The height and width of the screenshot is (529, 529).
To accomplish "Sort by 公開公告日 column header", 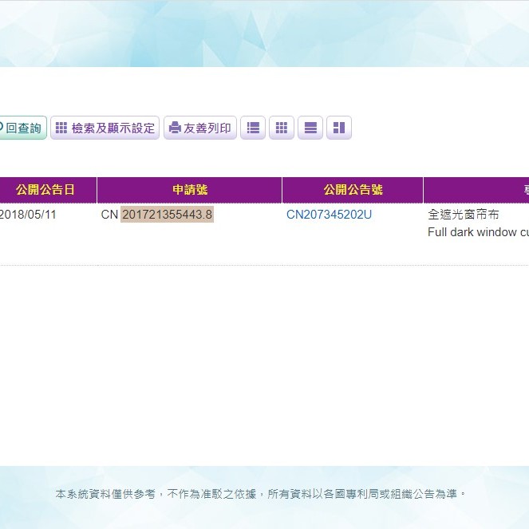I will coord(45,190).
